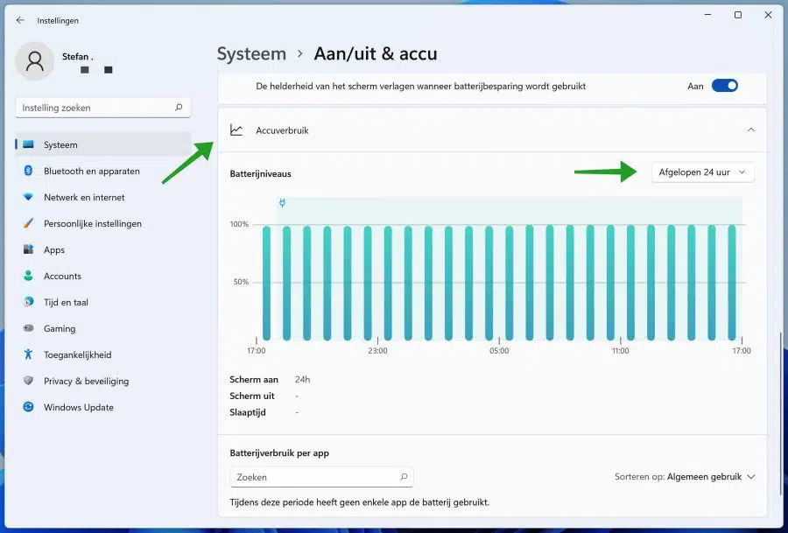The image size is (788, 533).
Task: Click the Batterijverbruik per app heading
Action: point(279,453)
